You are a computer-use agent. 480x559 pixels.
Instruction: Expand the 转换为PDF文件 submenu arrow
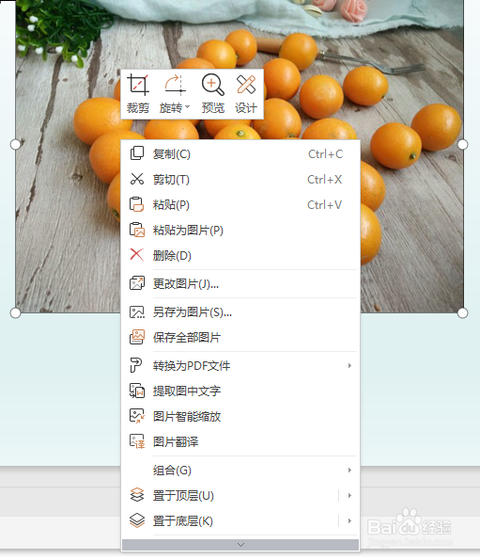349,366
